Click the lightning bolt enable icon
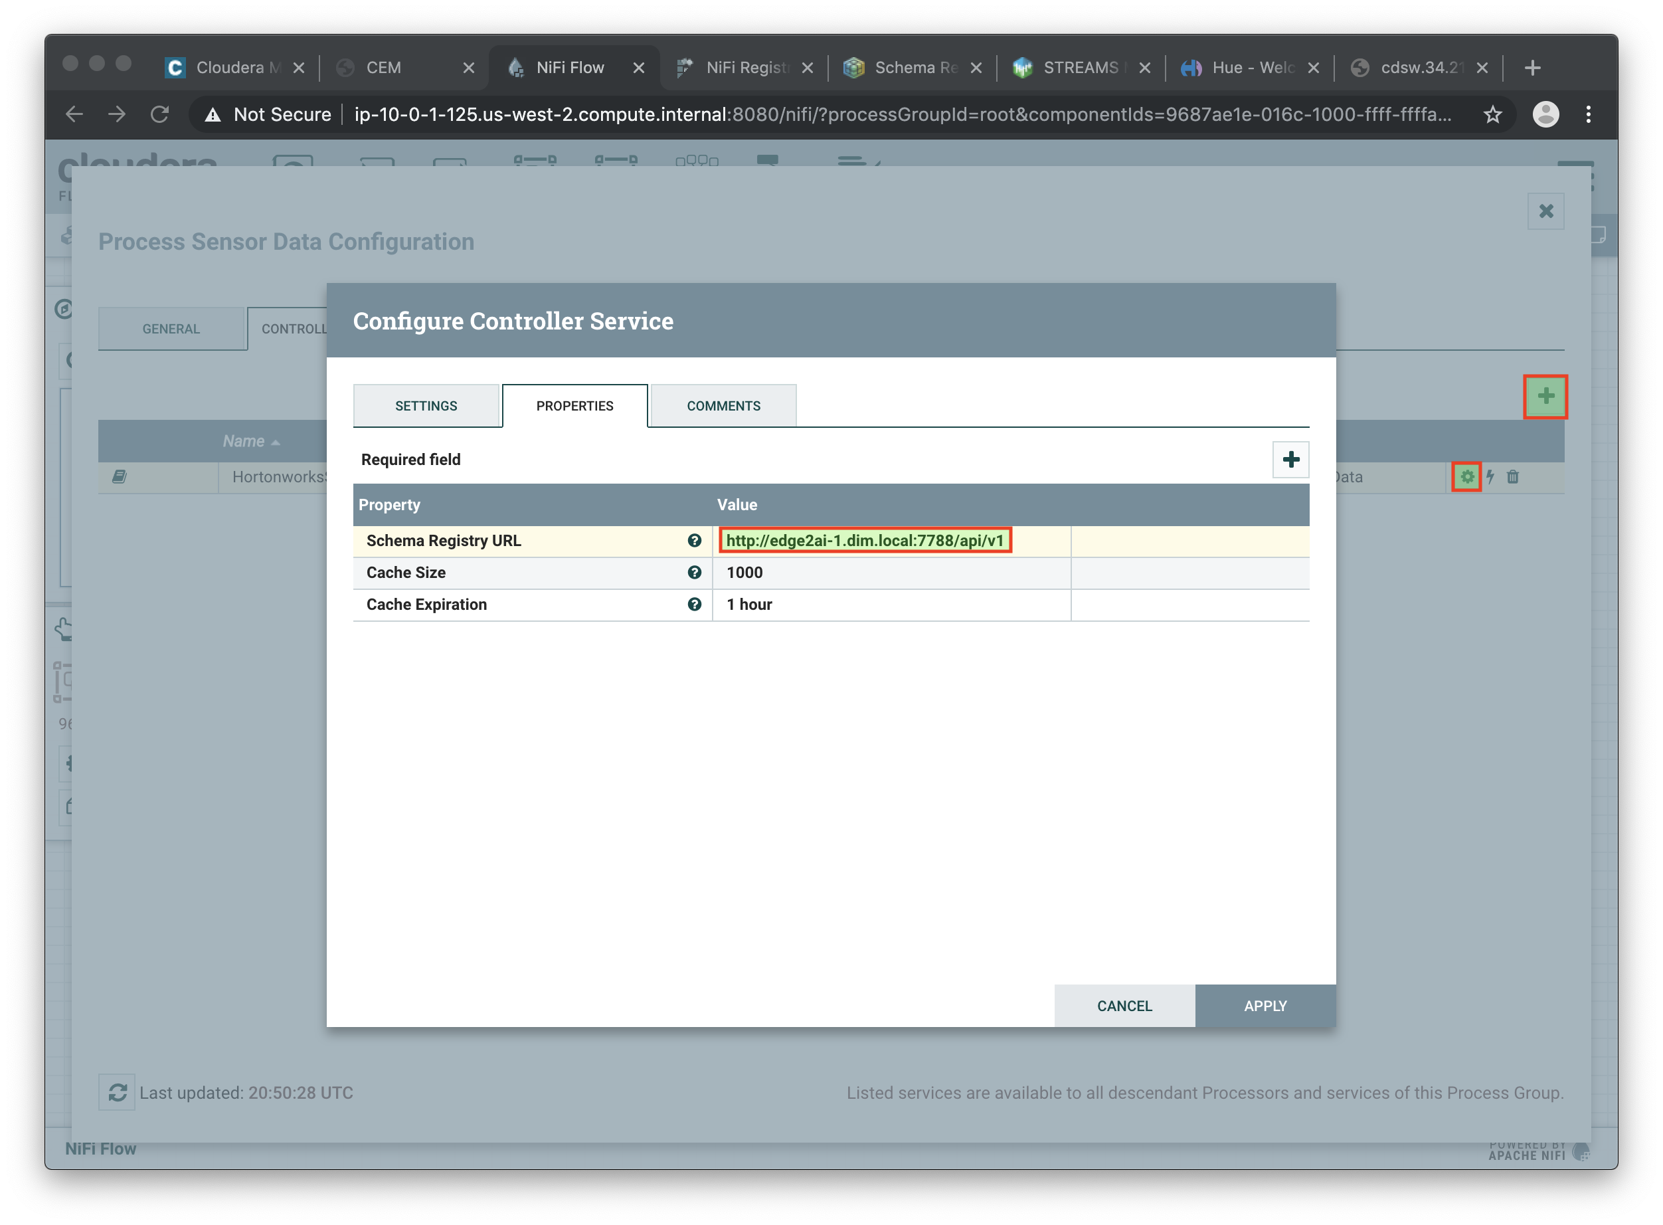1663x1225 pixels. pos(1491,478)
